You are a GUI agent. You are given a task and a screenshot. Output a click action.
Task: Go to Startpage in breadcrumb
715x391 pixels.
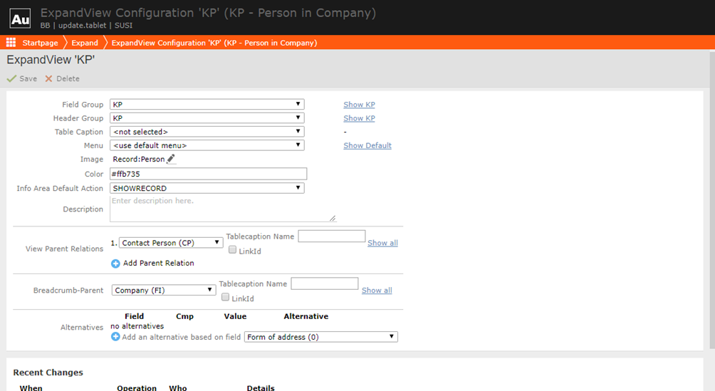(40, 43)
